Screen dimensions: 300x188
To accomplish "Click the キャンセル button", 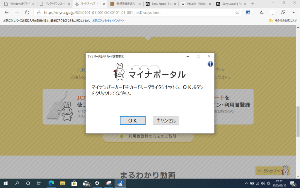I will 166,120.
